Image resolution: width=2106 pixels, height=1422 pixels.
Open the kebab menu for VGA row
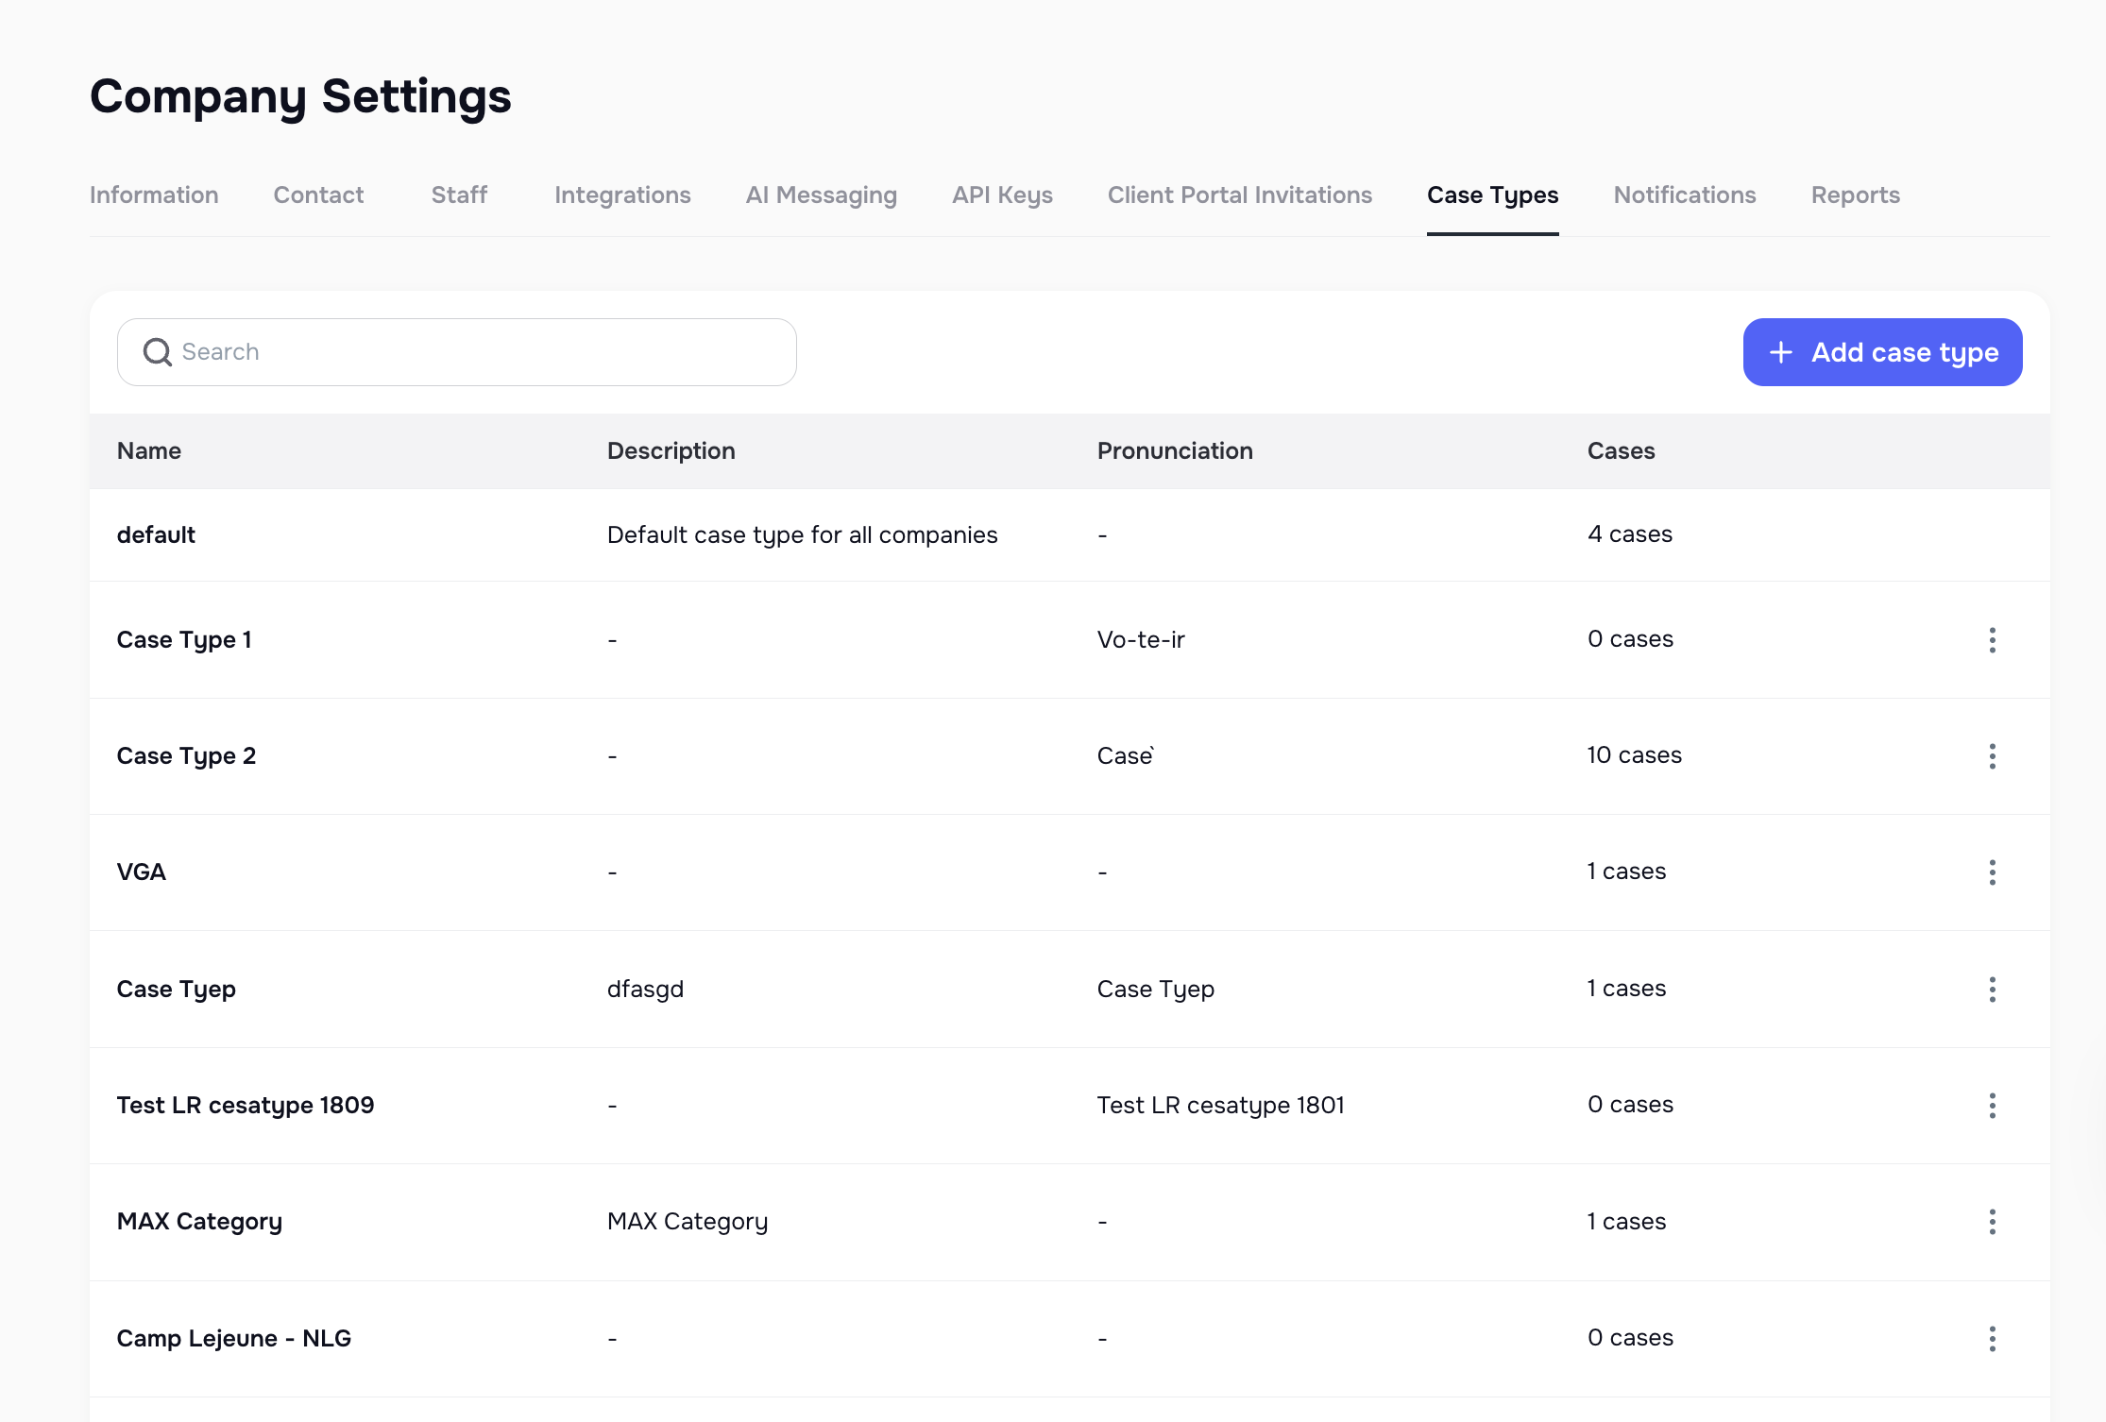pyautogui.click(x=1993, y=872)
